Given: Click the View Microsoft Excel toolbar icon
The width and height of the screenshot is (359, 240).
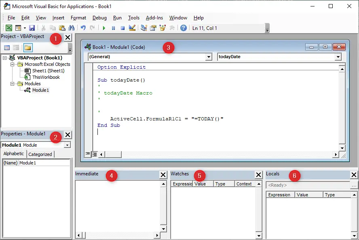Looking at the screenshot, I should (x=9, y=28).
